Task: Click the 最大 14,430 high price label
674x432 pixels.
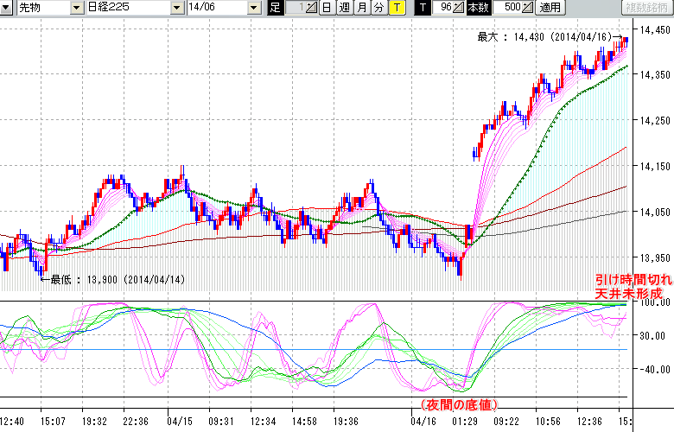Action: click(x=546, y=37)
